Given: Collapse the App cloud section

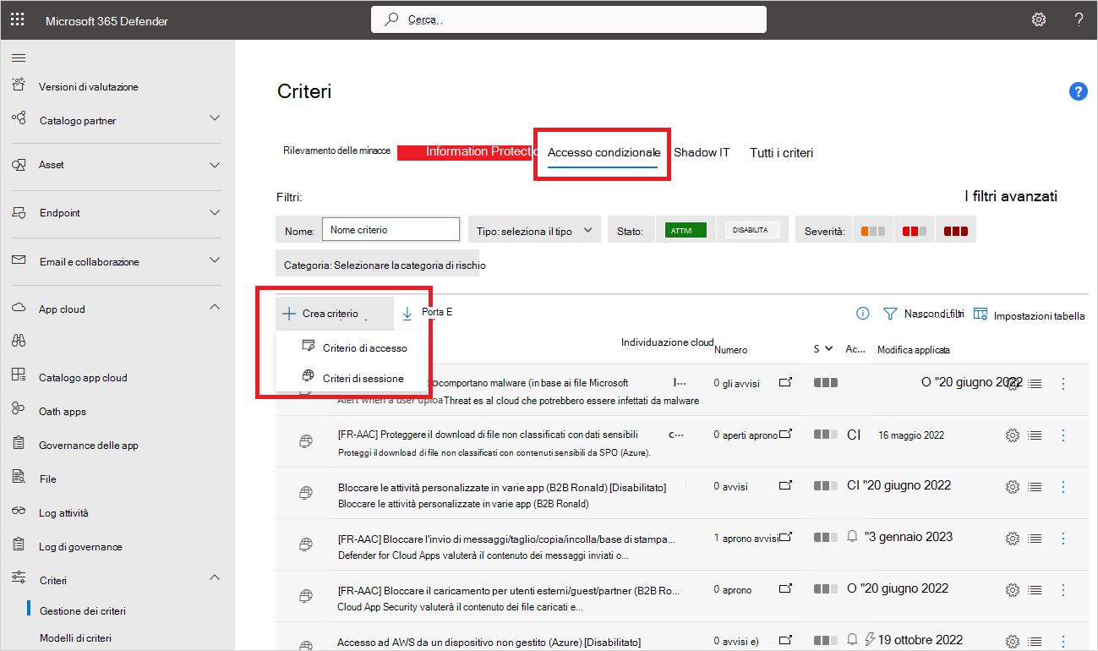Looking at the screenshot, I should click(x=215, y=309).
